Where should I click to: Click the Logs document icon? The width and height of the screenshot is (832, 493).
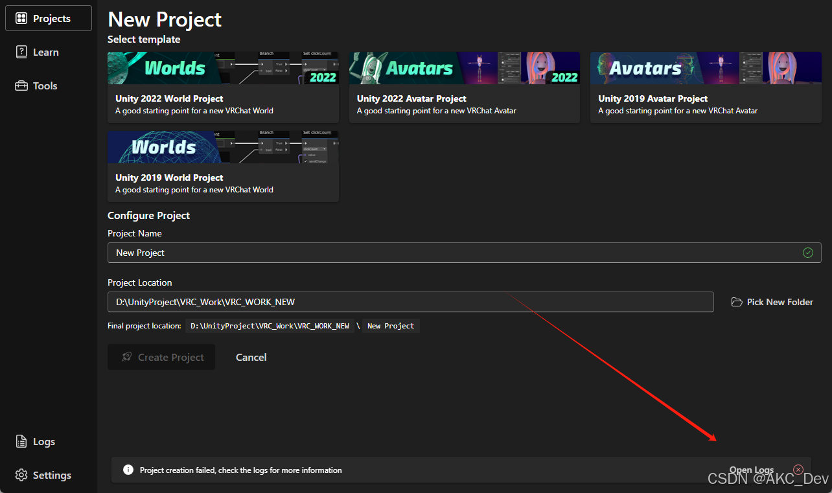(x=21, y=441)
